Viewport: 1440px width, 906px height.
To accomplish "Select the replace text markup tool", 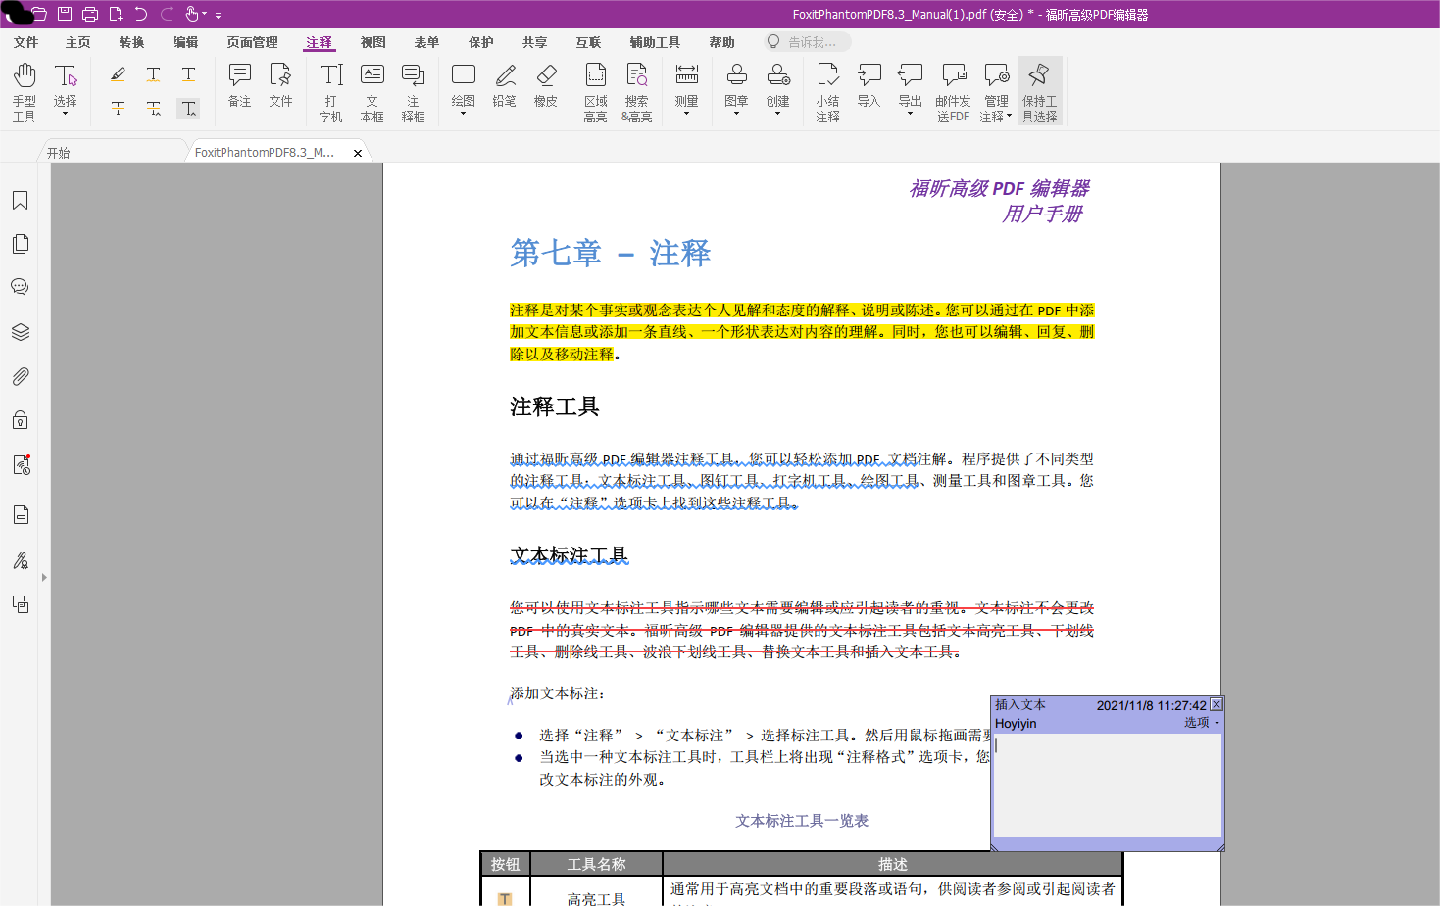I will pos(154,109).
